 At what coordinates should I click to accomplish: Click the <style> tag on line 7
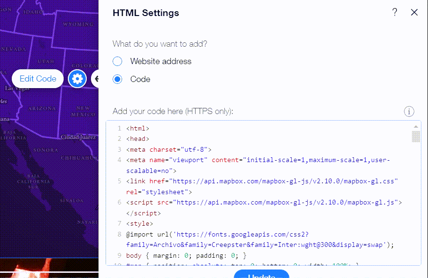[140, 224]
